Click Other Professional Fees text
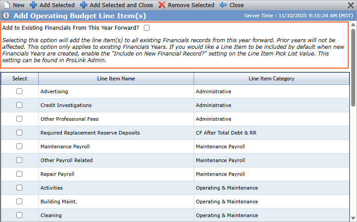This screenshot has width=357, height=222. pos(69,119)
